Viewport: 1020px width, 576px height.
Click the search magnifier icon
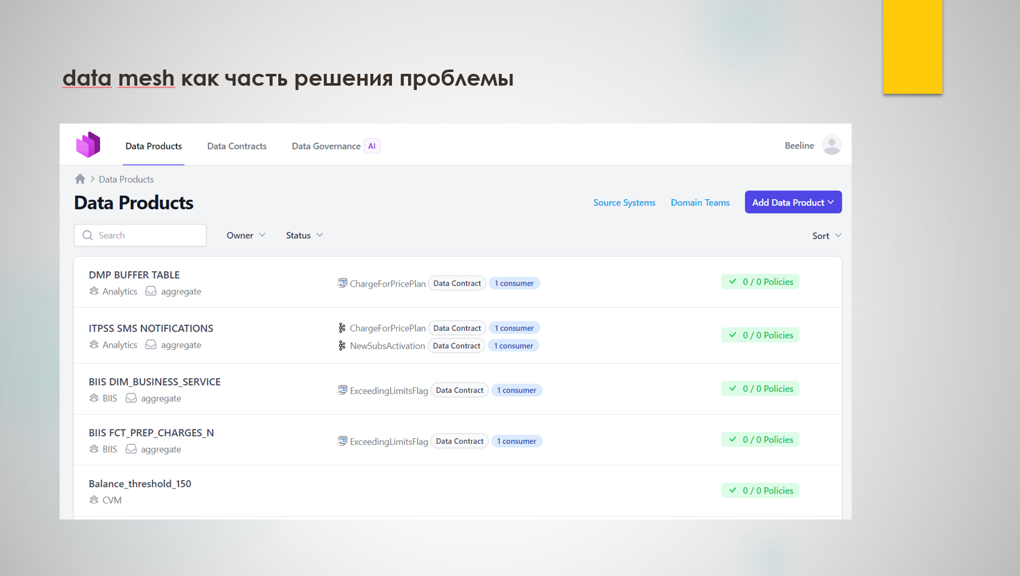tap(88, 236)
